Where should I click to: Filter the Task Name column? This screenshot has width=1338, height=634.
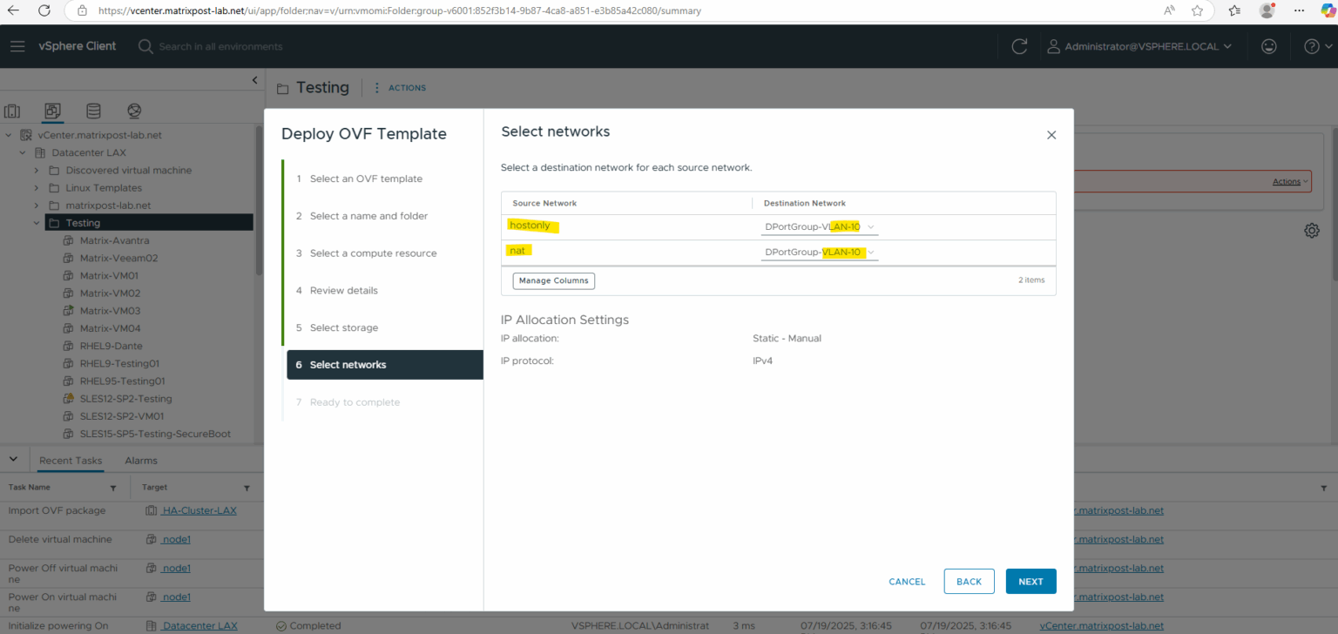point(114,487)
